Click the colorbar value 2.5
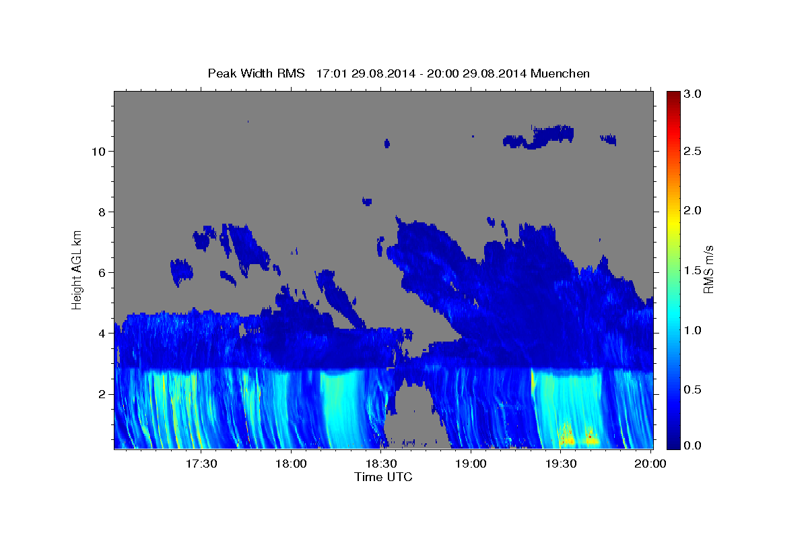 click(x=693, y=151)
